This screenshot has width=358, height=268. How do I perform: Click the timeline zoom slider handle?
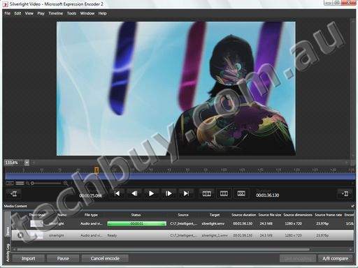pyautogui.click(x=32, y=184)
